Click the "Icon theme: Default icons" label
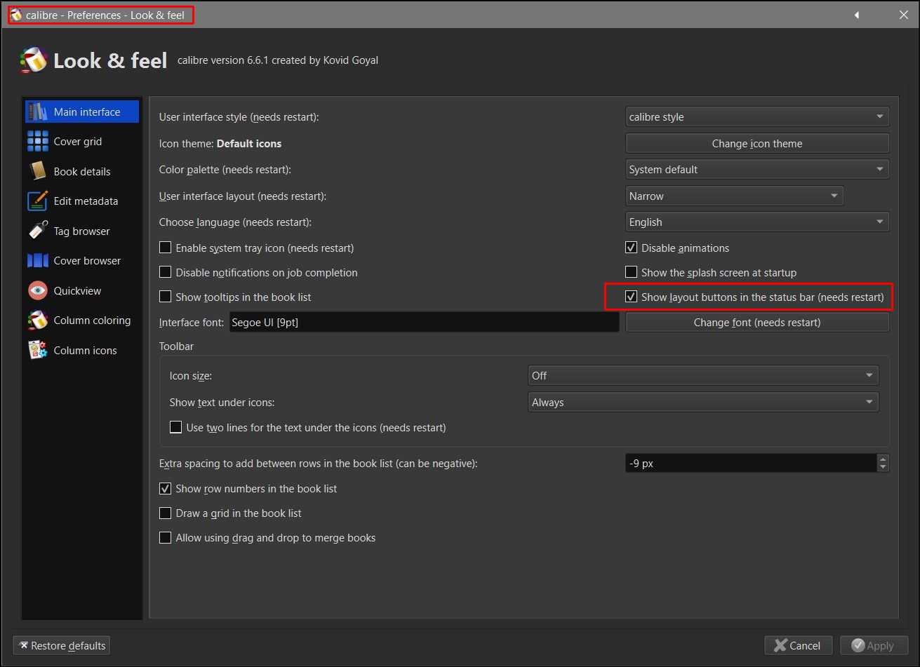The image size is (920, 667). tap(220, 144)
